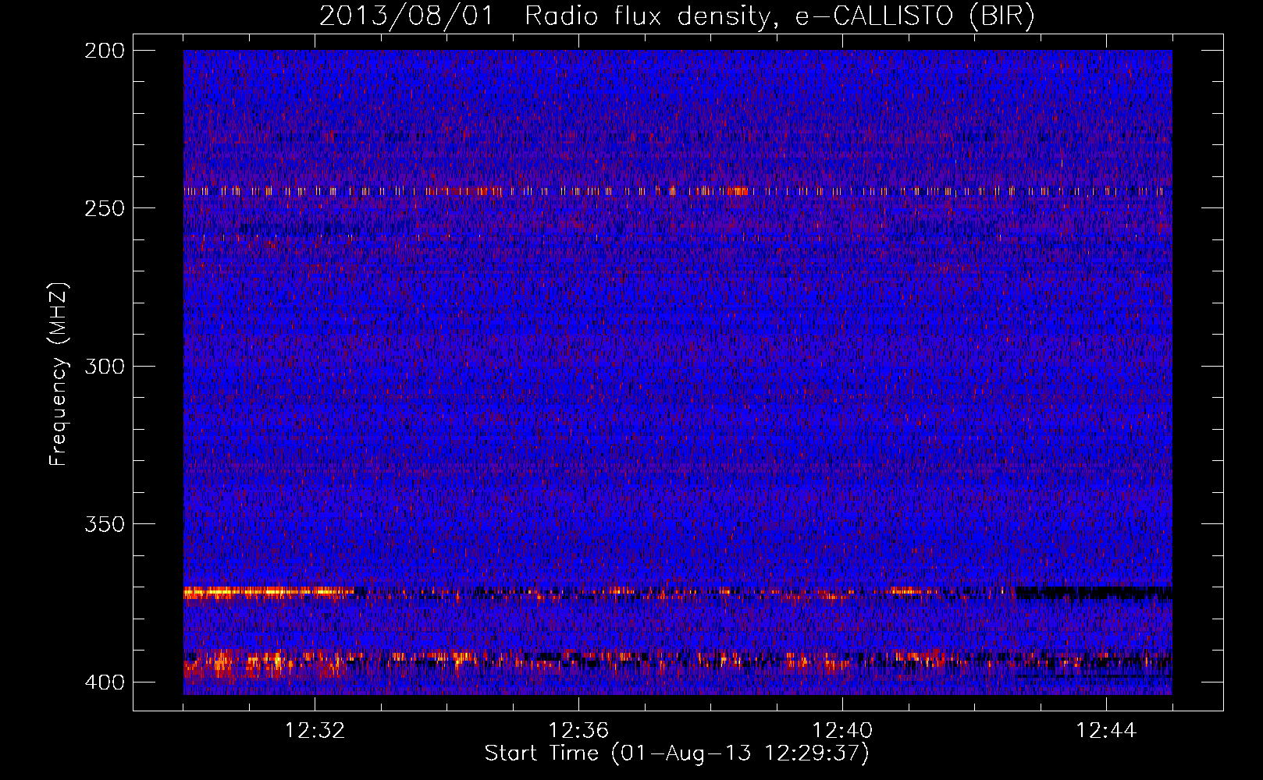This screenshot has width=1263, height=780.
Task: Click the plot title 'Radio flux density, e-CALLISTO (BIR)'
Action: tap(780, 16)
